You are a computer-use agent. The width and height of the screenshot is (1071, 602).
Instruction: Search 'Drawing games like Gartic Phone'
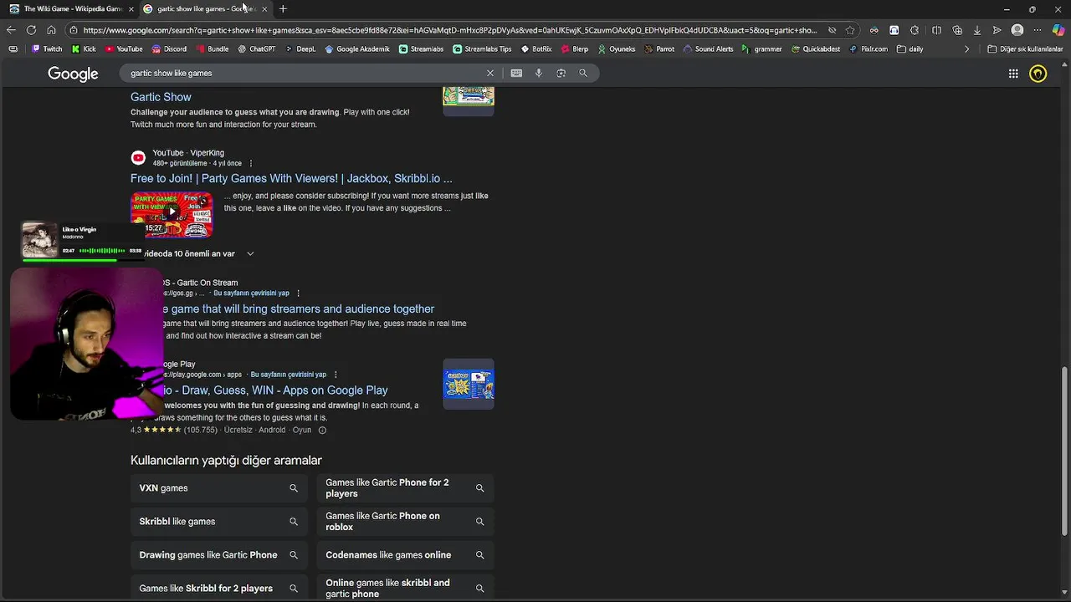click(x=218, y=555)
